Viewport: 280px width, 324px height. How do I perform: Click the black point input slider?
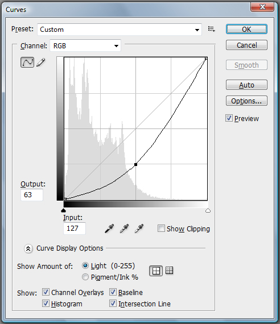[64, 210]
